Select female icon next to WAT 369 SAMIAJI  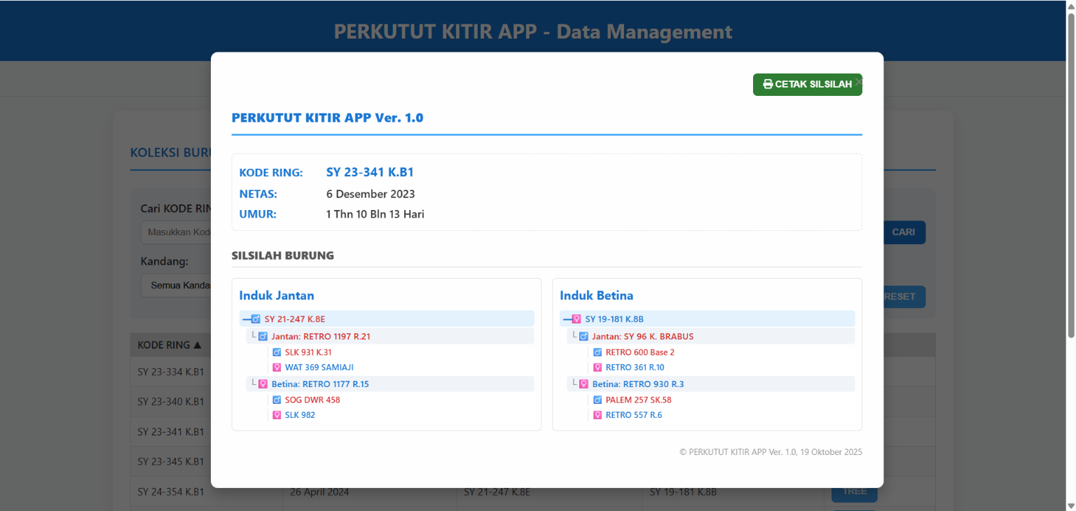tap(277, 367)
